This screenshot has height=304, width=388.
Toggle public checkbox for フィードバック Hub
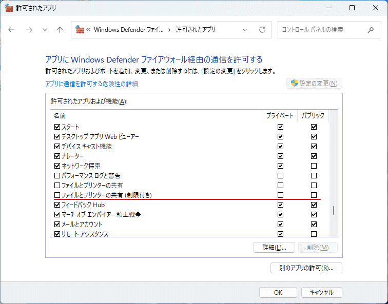click(x=314, y=205)
